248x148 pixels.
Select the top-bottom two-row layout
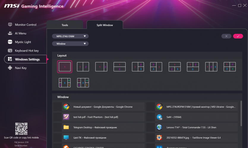(120, 67)
